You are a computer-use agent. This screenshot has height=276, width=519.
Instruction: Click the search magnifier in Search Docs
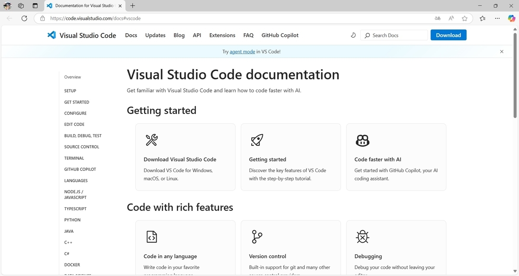(367, 35)
